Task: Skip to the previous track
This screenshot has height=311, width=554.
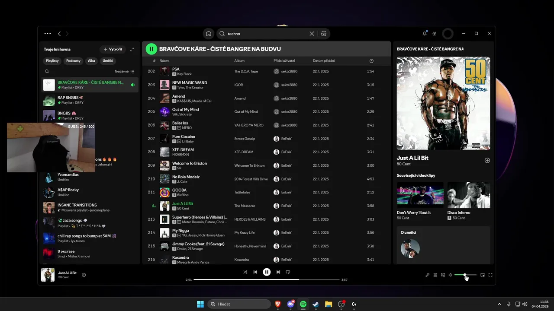Action: (x=255, y=272)
